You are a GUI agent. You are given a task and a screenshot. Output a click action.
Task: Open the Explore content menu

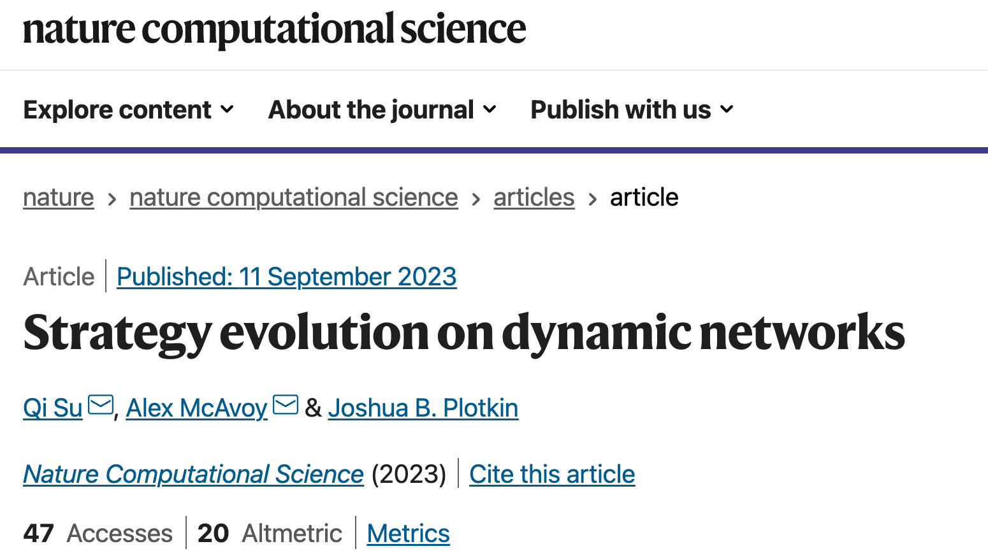point(129,110)
